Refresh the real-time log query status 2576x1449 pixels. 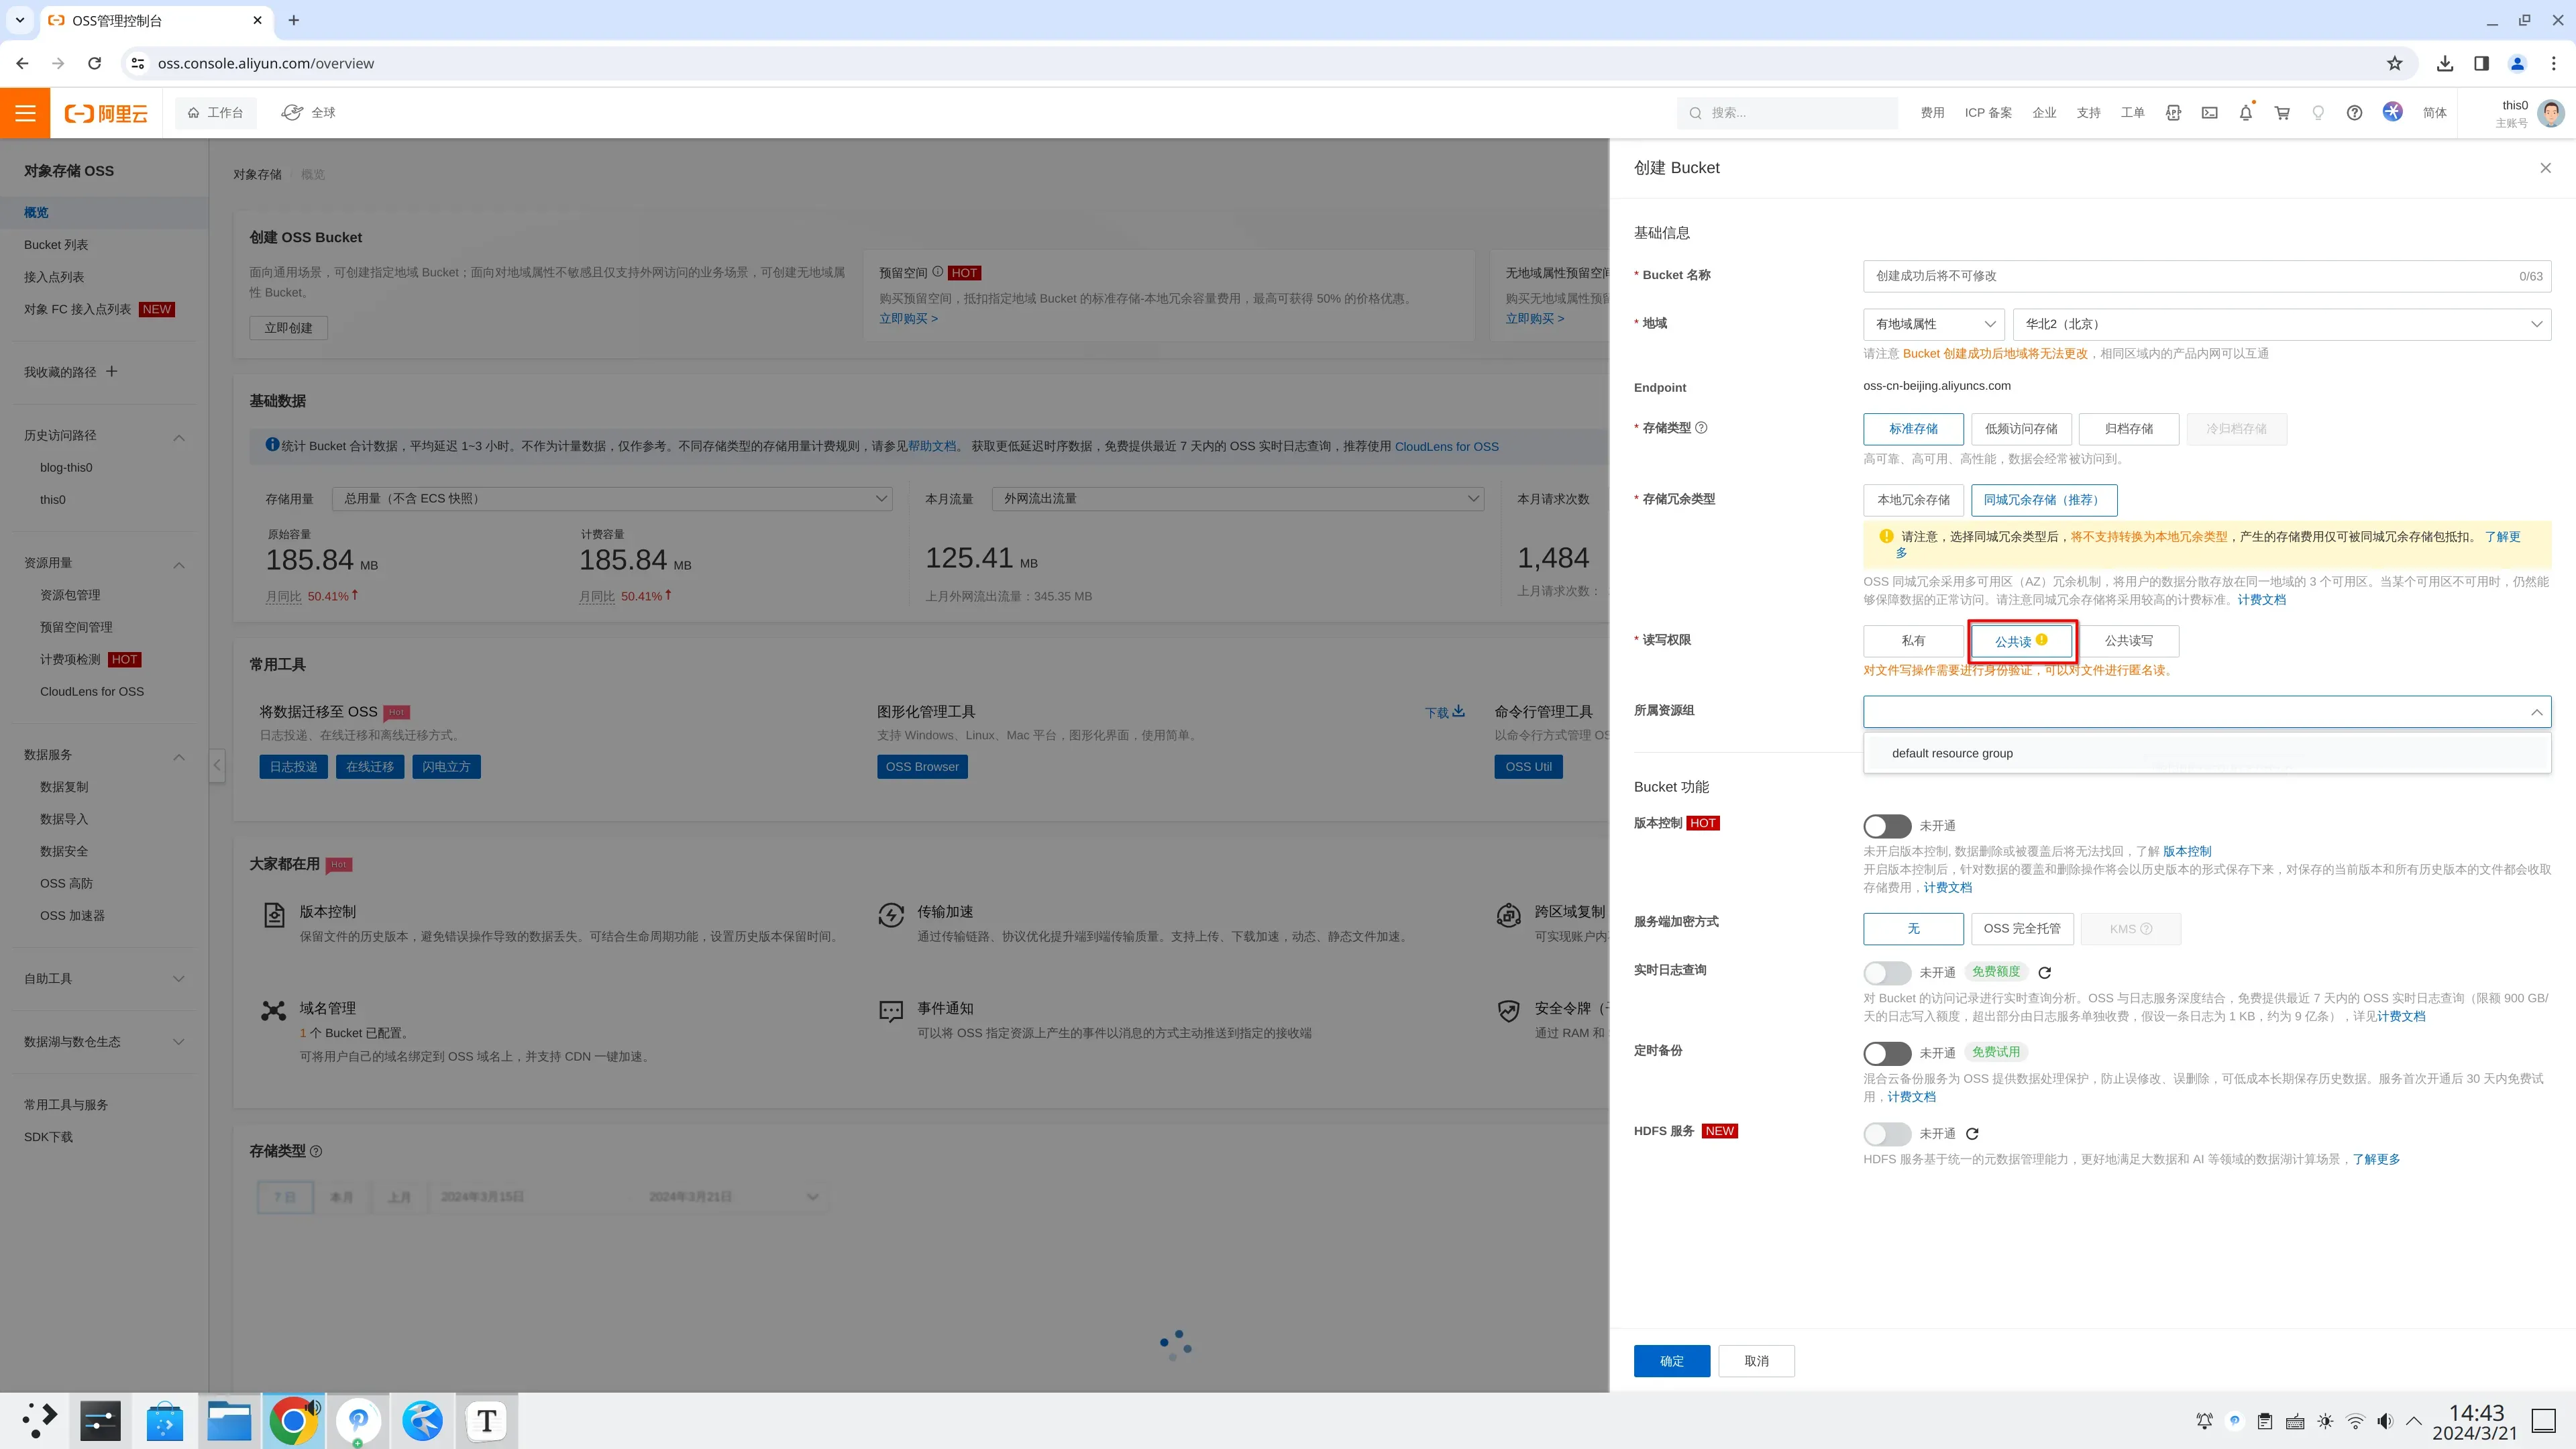click(x=2044, y=972)
